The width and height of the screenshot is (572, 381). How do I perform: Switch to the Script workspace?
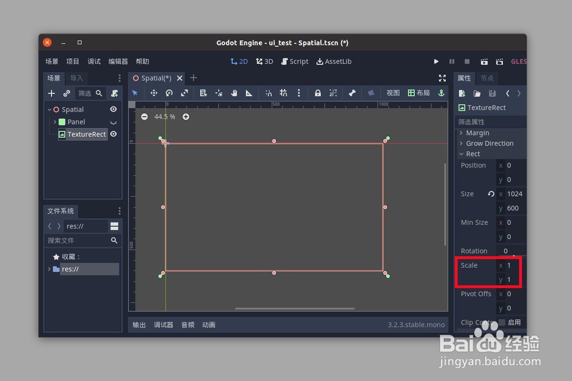(295, 61)
